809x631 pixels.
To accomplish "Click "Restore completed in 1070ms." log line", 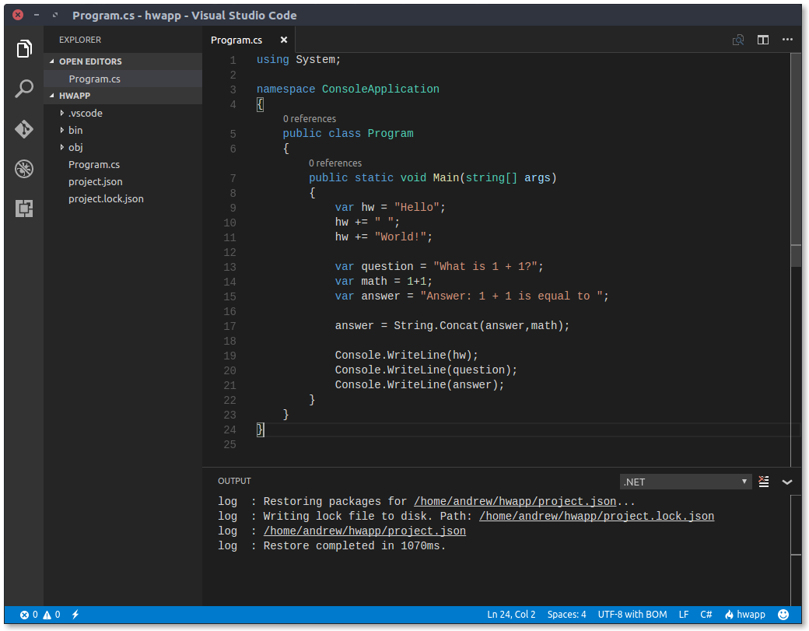I will pos(355,546).
